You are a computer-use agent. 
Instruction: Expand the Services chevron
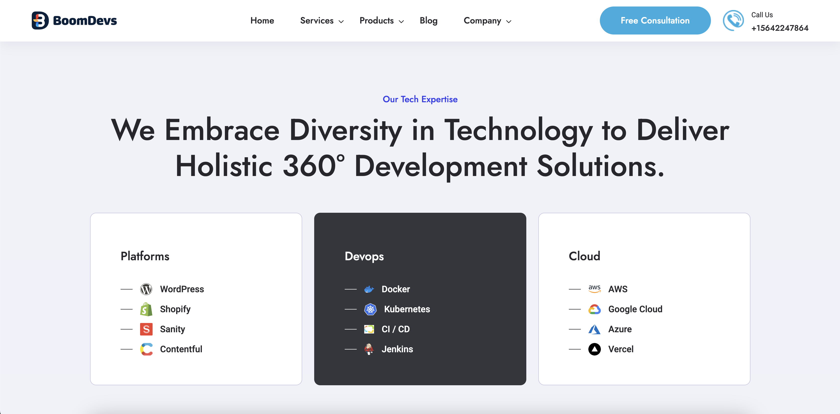click(341, 21)
